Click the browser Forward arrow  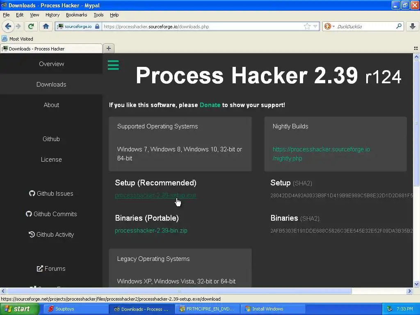tap(18, 26)
